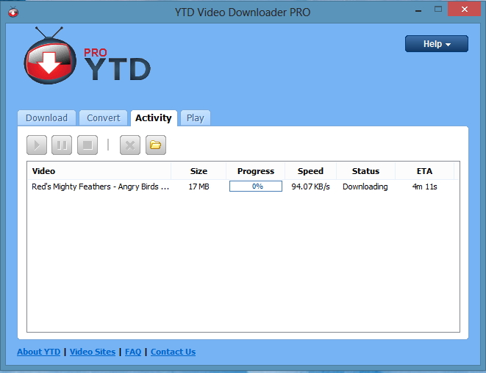The height and width of the screenshot is (373, 486).
Task: Click the Delete (X) toolbar icon
Action: tap(130, 145)
